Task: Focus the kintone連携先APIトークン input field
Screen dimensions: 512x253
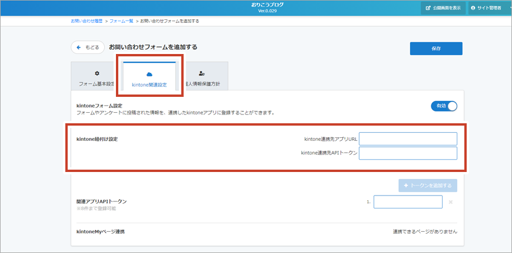Action: click(408, 153)
